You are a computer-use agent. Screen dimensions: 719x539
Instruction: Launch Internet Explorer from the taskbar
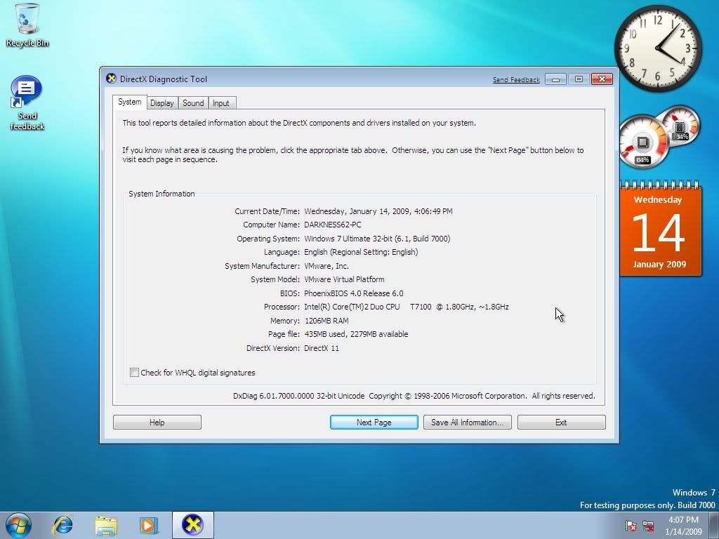click(x=62, y=525)
